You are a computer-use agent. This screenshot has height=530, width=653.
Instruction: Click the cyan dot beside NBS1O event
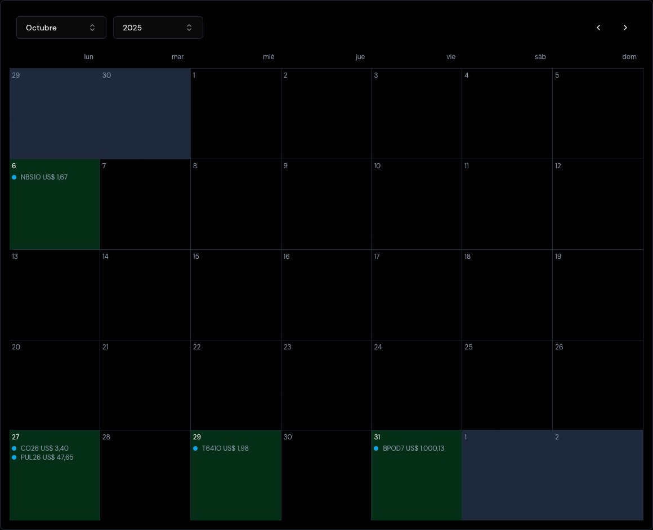[14, 177]
